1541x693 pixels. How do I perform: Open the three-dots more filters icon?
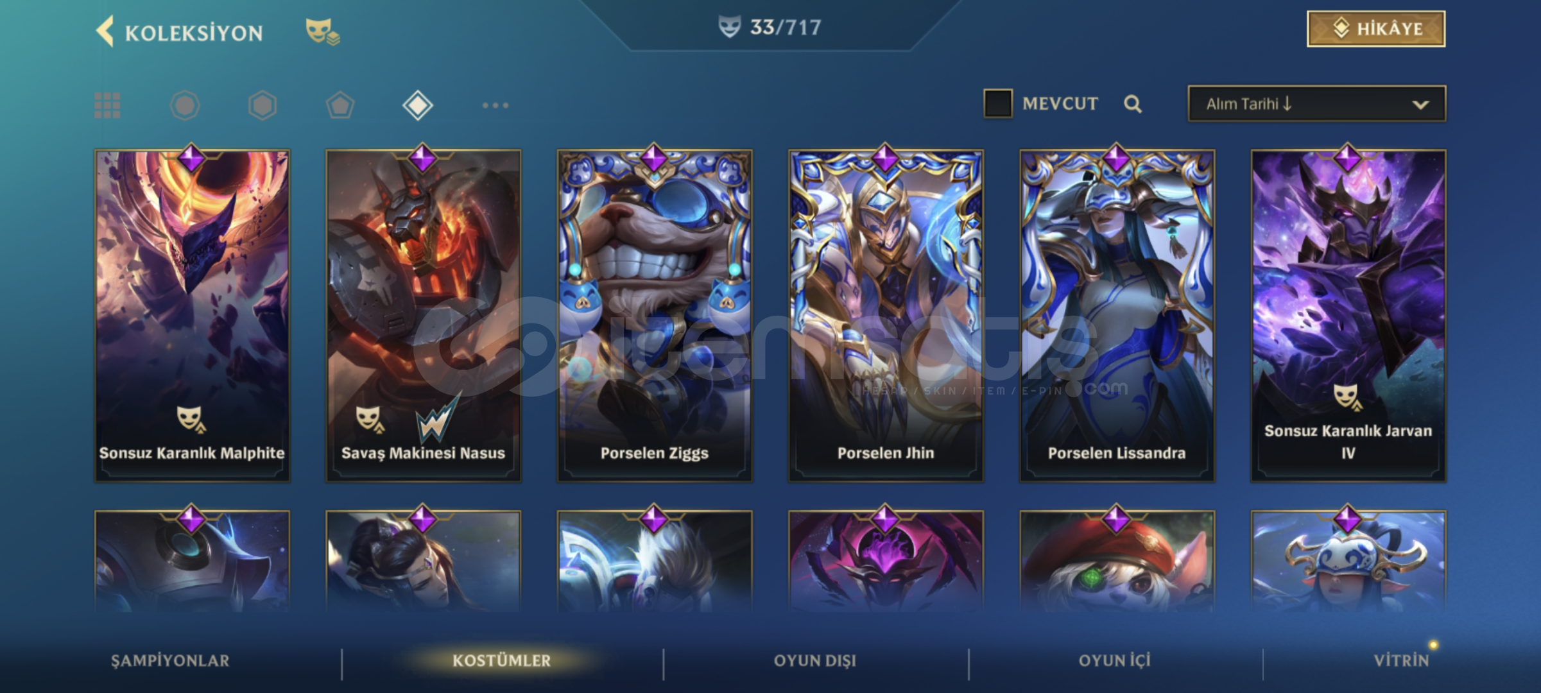pyautogui.click(x=495, y=105)
